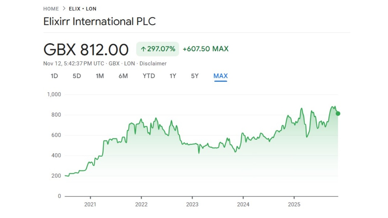Screen dimensions: 388x218
Task: Click the green 297.07% change badge
Action: coord(157,49)
